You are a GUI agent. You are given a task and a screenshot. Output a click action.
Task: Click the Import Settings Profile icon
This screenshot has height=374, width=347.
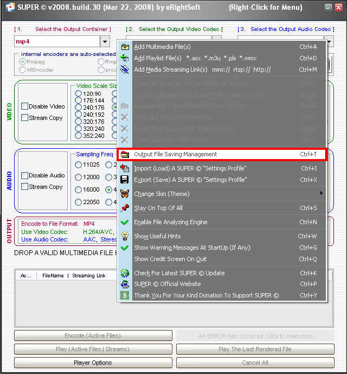125,168
